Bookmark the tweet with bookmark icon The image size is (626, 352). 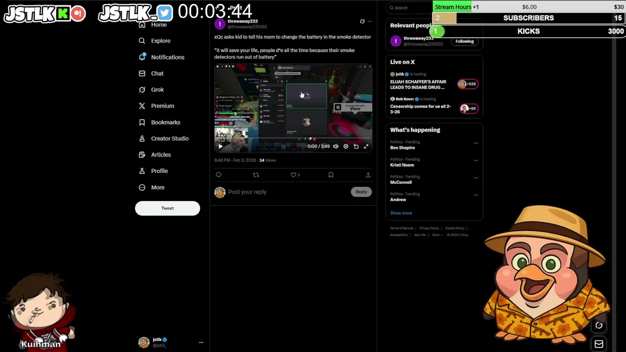point(331,175)
